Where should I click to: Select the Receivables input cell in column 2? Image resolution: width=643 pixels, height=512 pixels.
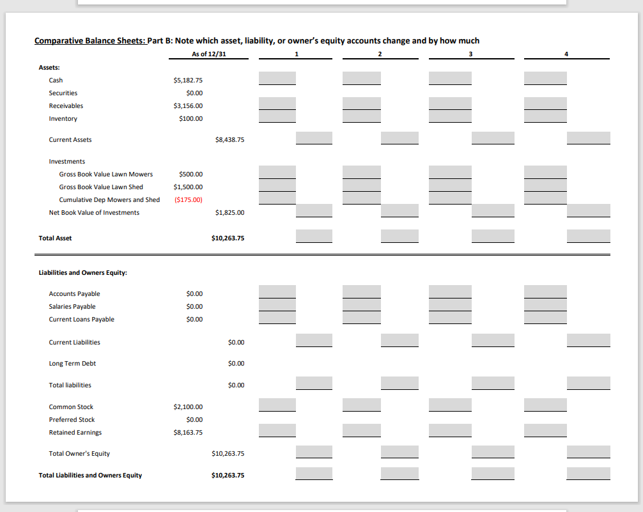tap(361, 103)
